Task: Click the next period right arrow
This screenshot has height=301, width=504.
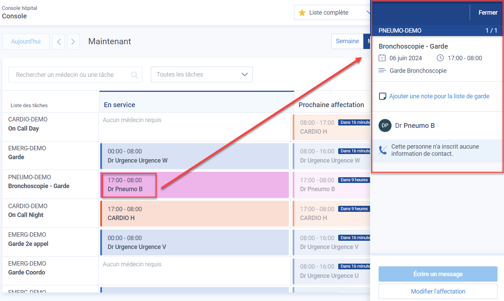Action: pos(73,41)
